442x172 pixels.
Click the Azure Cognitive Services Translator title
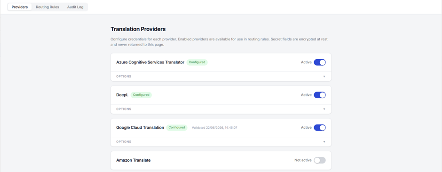(x=150, y=62)
